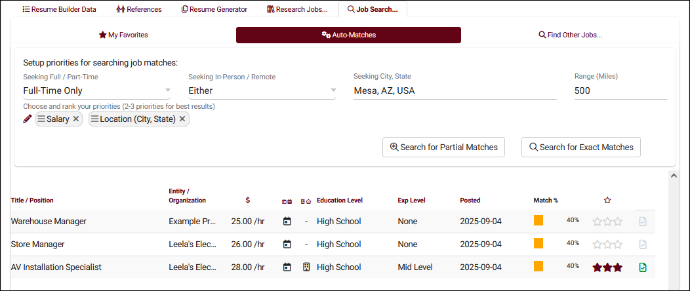Click the building icon for AV Installation Specialist

(x=306, y=267)
